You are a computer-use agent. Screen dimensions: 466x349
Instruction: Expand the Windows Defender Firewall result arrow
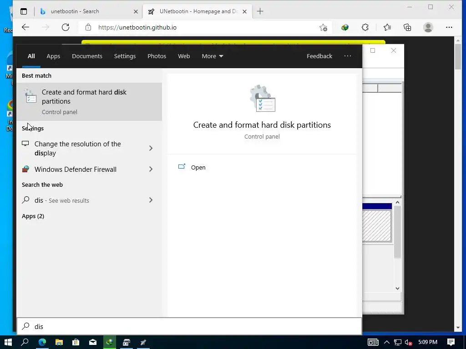[151, 169]
